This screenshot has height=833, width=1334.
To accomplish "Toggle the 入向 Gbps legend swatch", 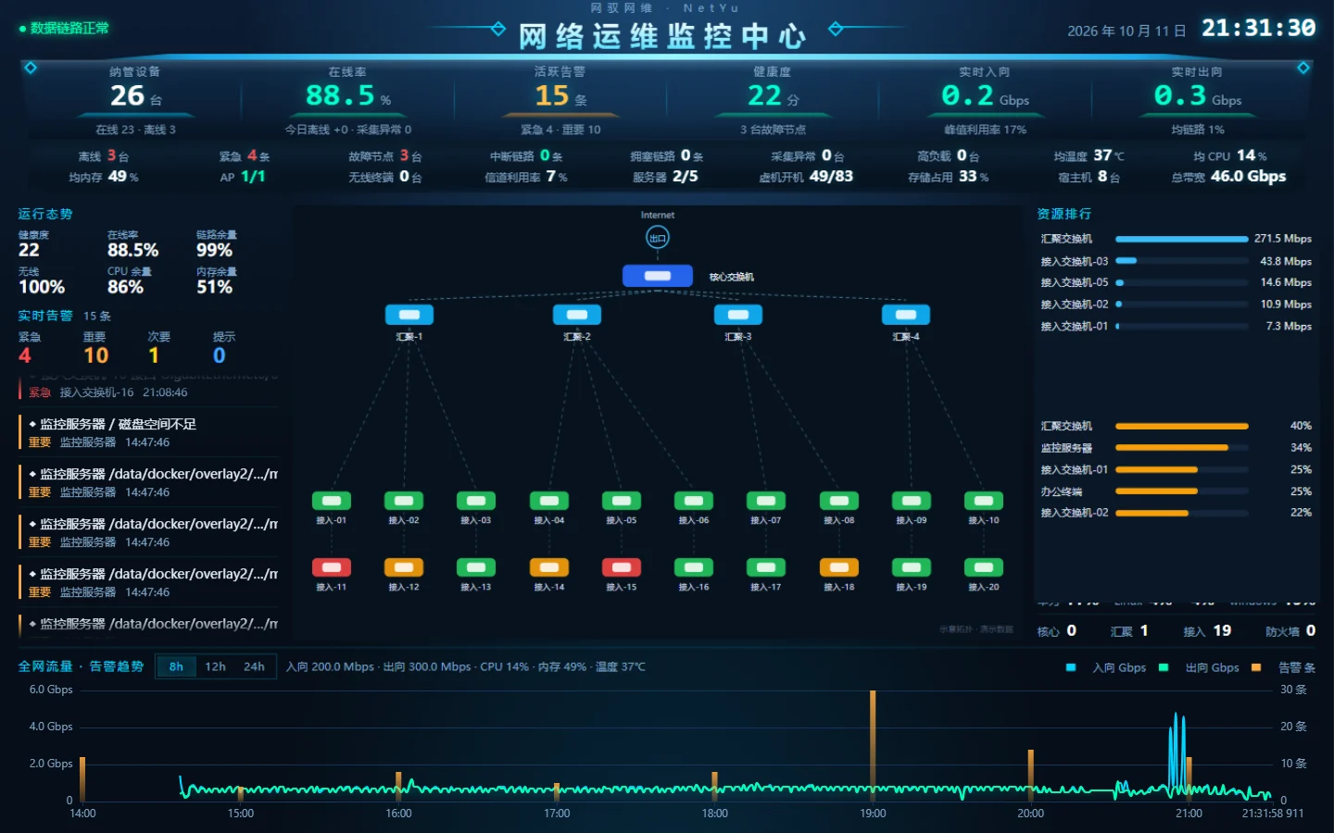I will [1071, 667].
